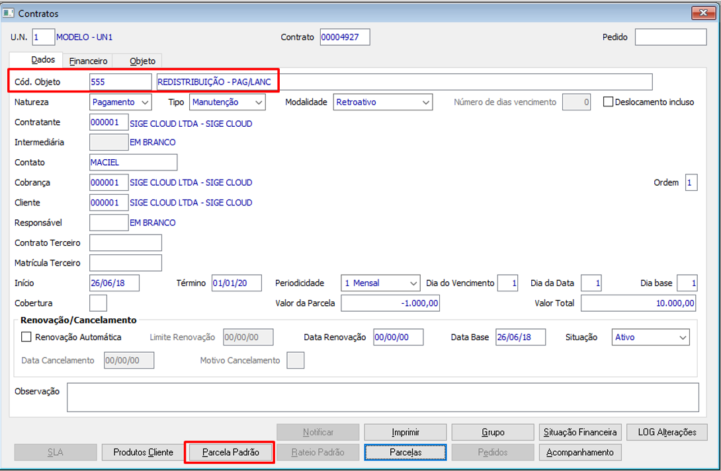Click the REDISTRIBUIÇÃO - PAG/LANC description field
Screen dimensions: 721x471
[x=404, y=82]
